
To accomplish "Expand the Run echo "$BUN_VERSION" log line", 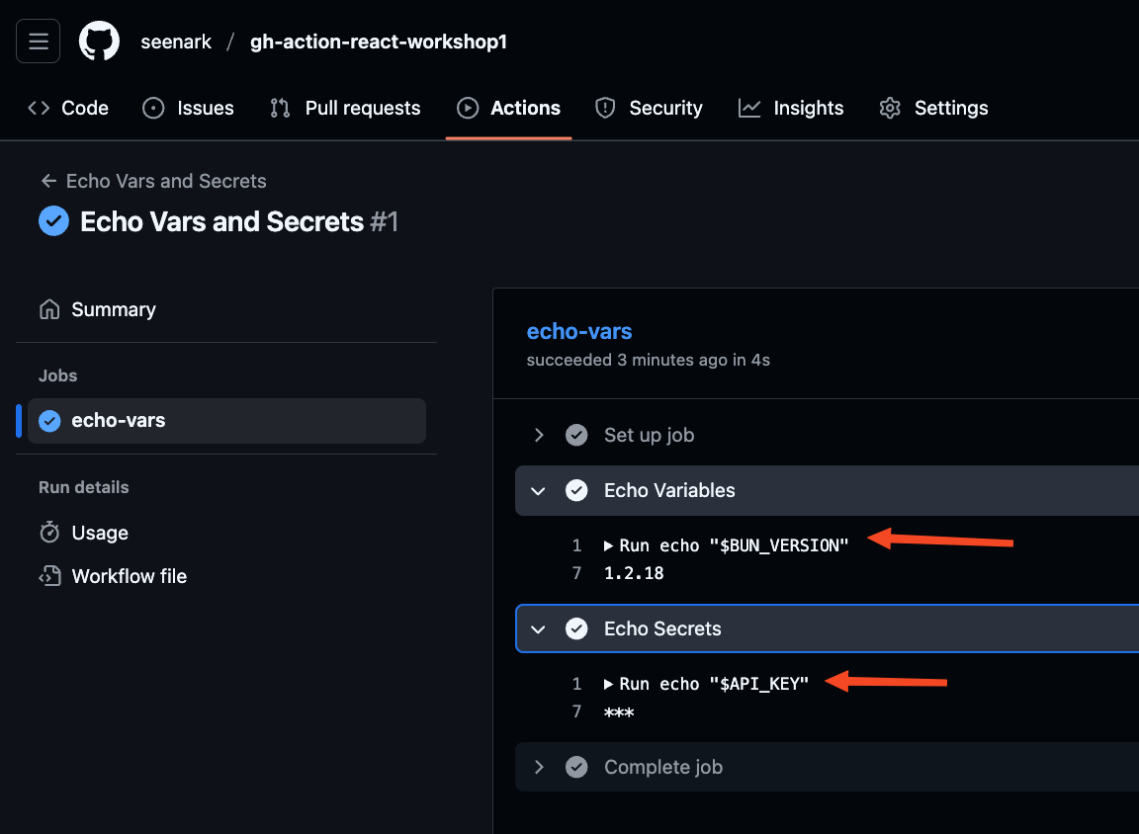I will [x=608, y=545].
